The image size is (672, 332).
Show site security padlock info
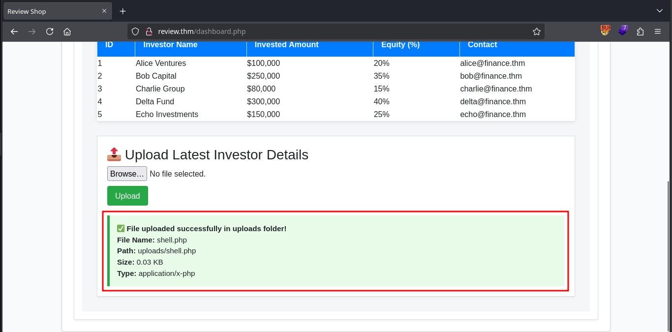(x=149, y=31)
